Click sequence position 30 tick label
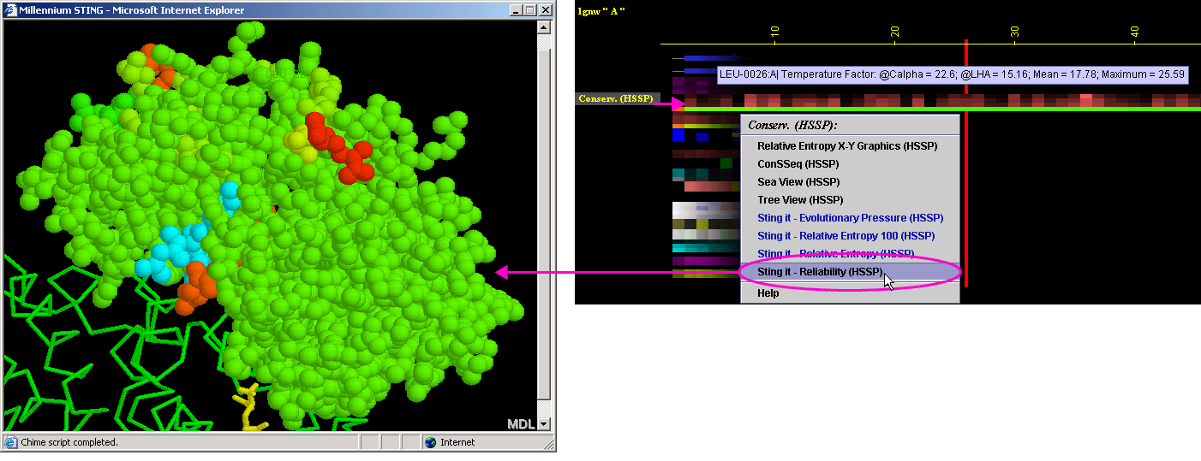This screenshot has height=461, width=1201. [x=1014, y=33]
